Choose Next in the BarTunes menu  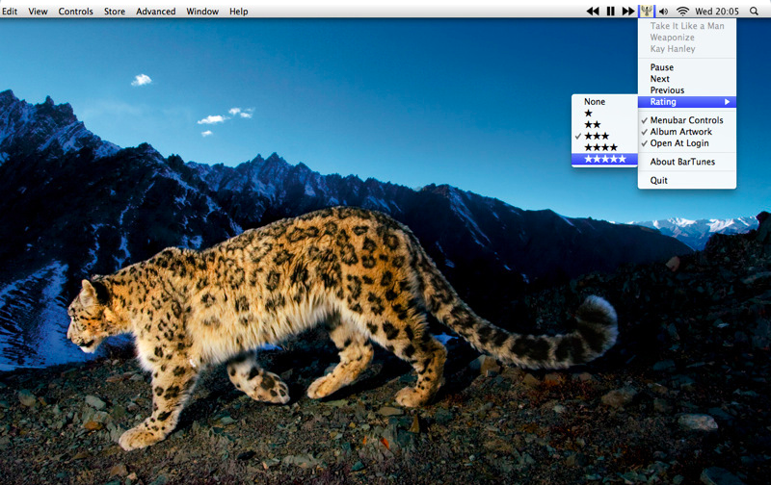click(x=687, y=79)
